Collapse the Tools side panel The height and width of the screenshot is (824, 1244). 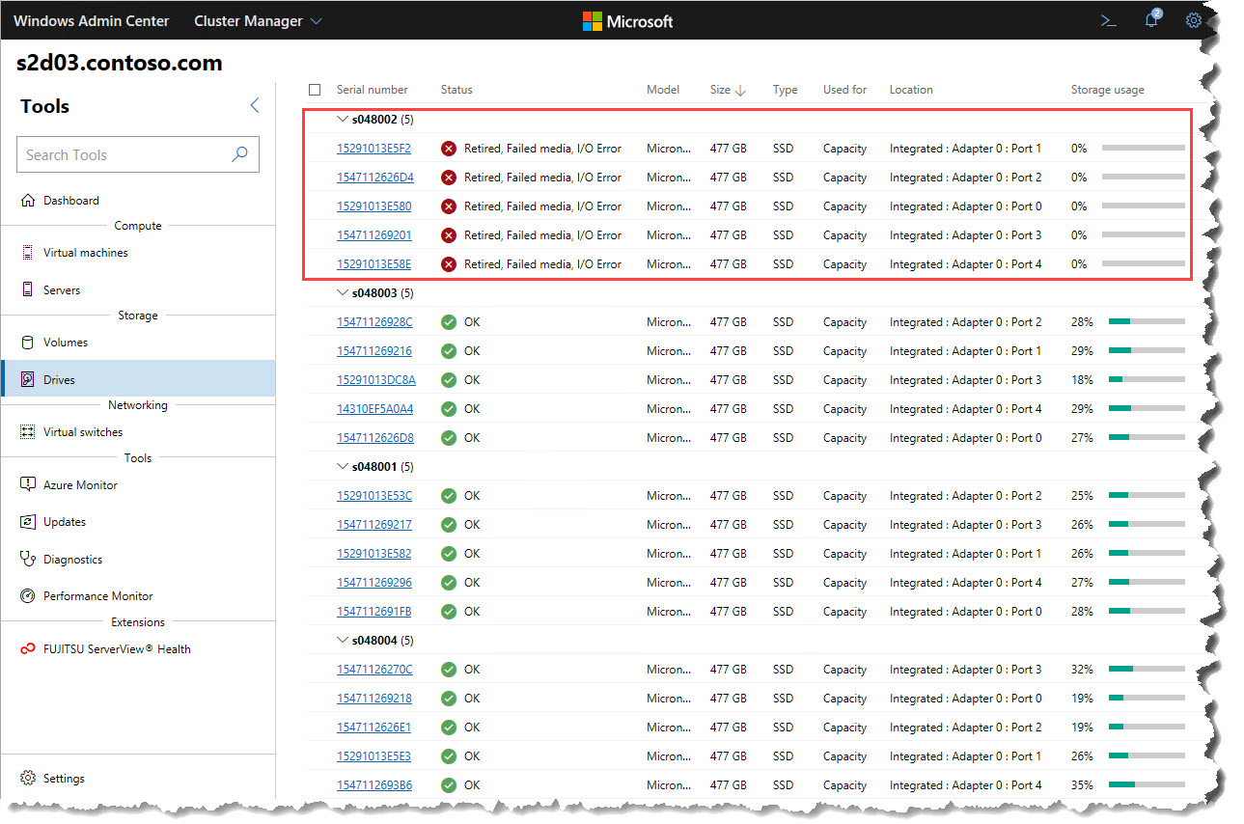[x=255, y=106]
